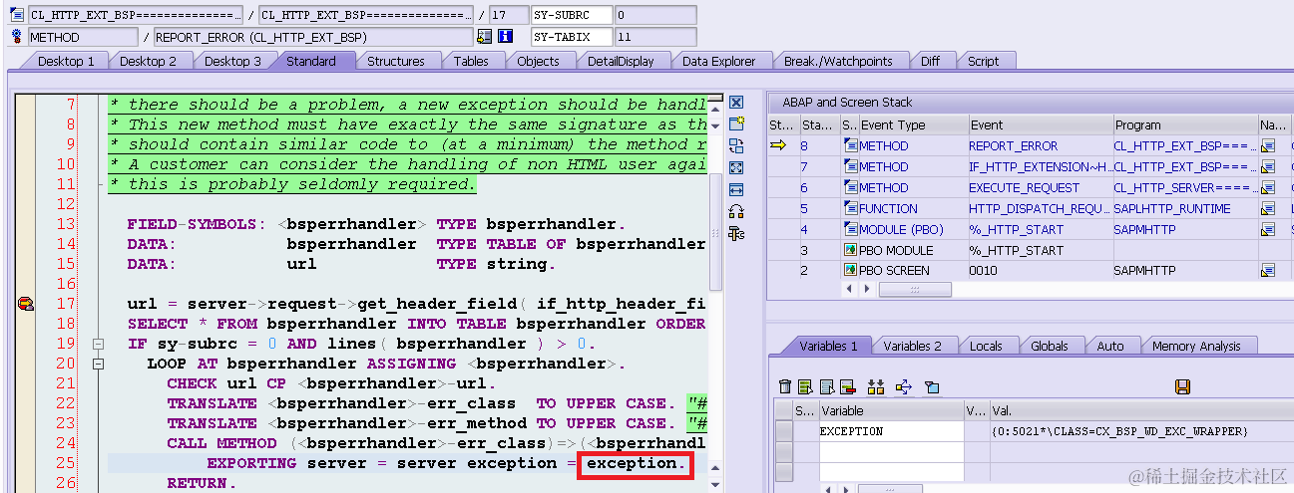Open the Memory Analysis tab
Image resolution: width=1294 pixels, height=493 pixels.
1196,346
